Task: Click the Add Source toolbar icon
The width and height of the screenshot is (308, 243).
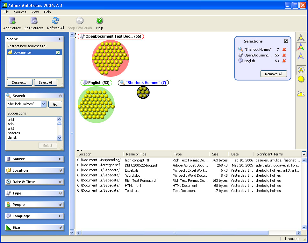Action: [12, 21]
